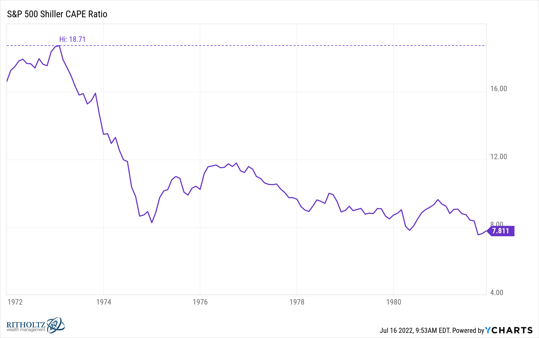
Task: Click the 'wealth management' text under Ritholtz
Action: [26, 330]
